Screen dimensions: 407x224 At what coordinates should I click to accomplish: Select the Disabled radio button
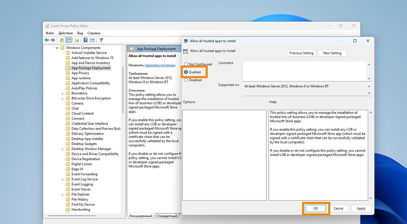tap(186, 80)
